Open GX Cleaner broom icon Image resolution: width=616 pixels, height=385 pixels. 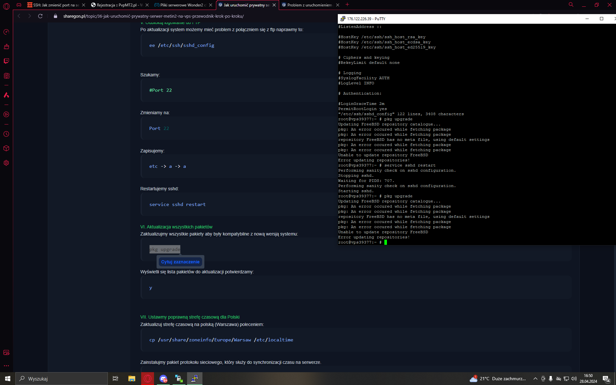[6, 47]
